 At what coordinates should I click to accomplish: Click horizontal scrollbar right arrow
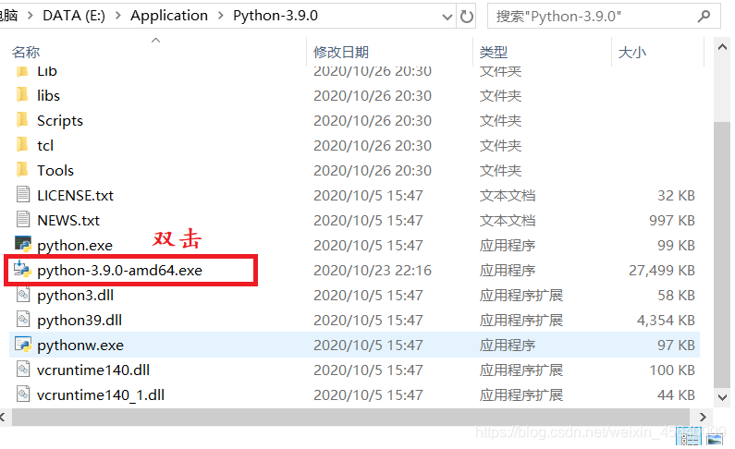703,417
